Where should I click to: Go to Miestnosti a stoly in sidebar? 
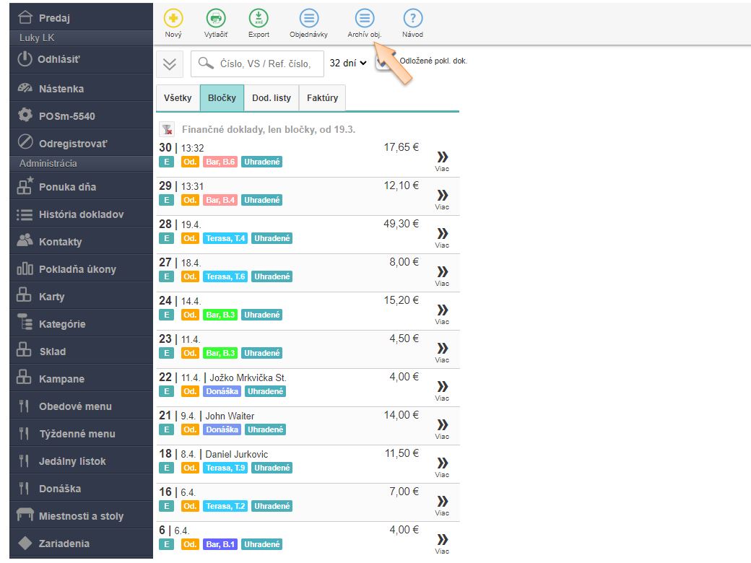pyautogui.click(x=81, y=516)
